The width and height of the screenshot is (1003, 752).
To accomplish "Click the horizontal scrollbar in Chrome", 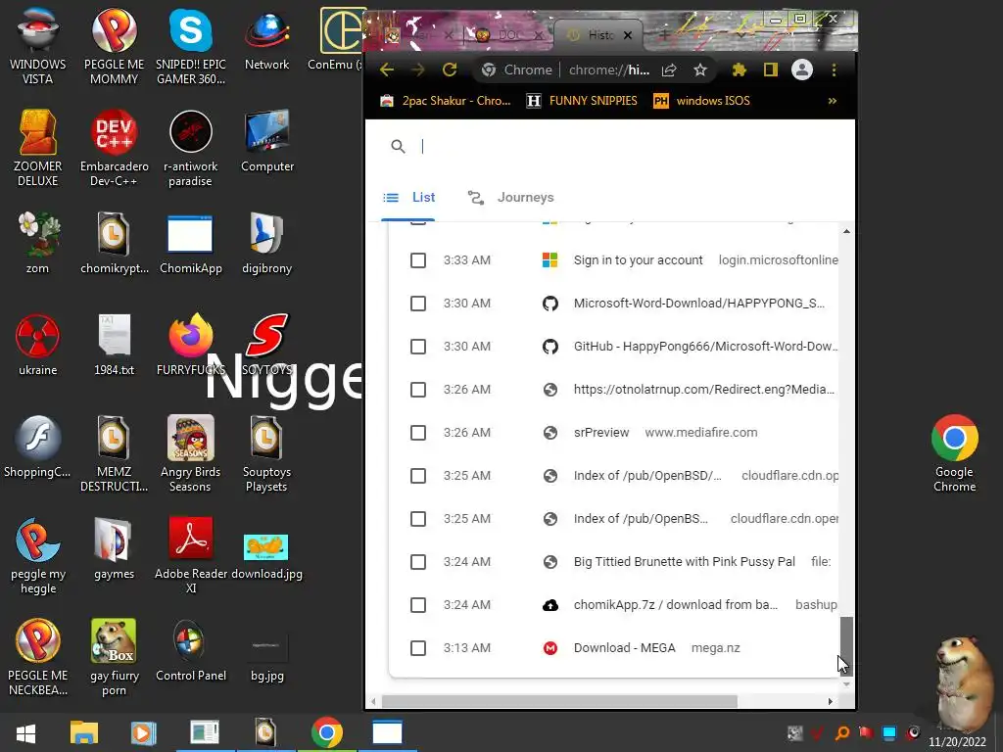I will point(559,701).
